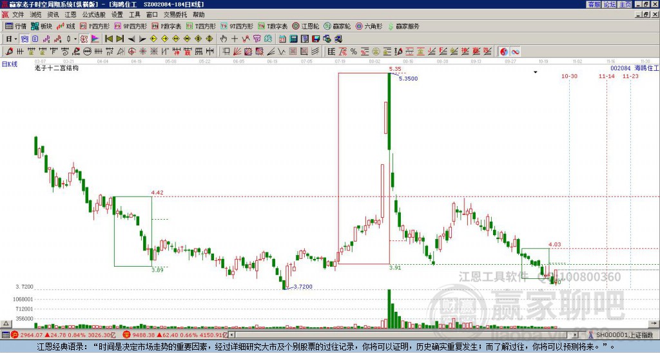The height and width of the screenshot is (353, 660).
Task: Click the 9488.38 Shenzhen index reading
Action: (x=143, y=335)
